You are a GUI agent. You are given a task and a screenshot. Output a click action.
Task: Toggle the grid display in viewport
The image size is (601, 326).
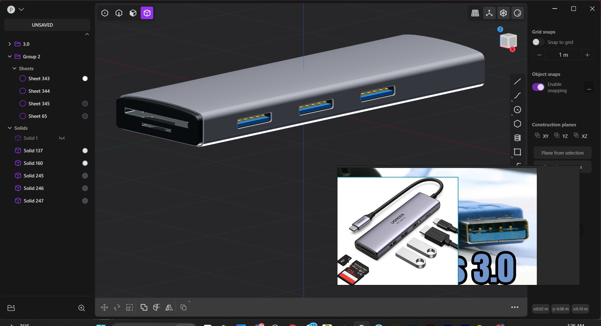click(x=475, y=13)
